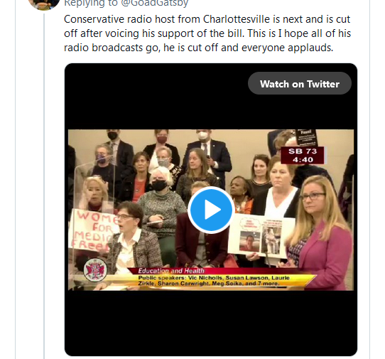Open the @GoadGatsby mention link
The width and height of the screenshot is (385, 359).
point(155,3)
